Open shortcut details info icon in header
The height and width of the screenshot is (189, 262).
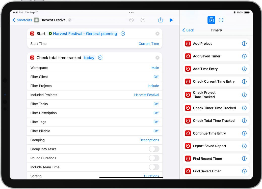coord(221,20)
